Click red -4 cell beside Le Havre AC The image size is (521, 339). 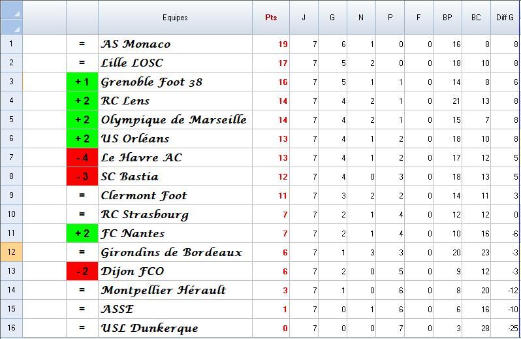[82, 157]
